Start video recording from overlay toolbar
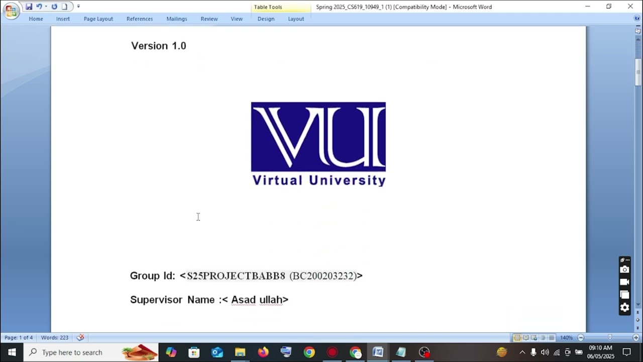643x362 pixels. [624, 282]
